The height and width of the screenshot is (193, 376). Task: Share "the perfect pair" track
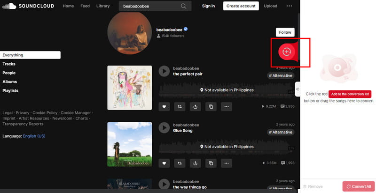click(196, 107)
